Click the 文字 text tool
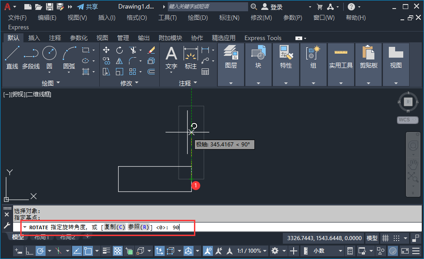424x259 pixels. (171, 58)
